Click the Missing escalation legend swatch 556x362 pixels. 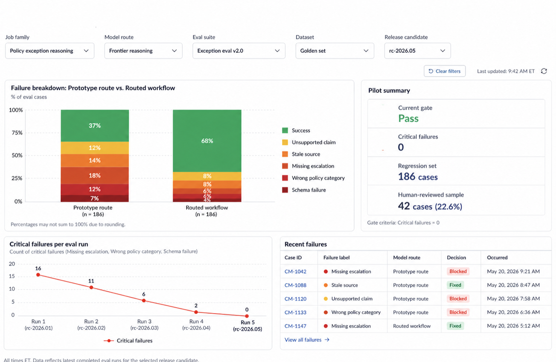pos(285,166)
